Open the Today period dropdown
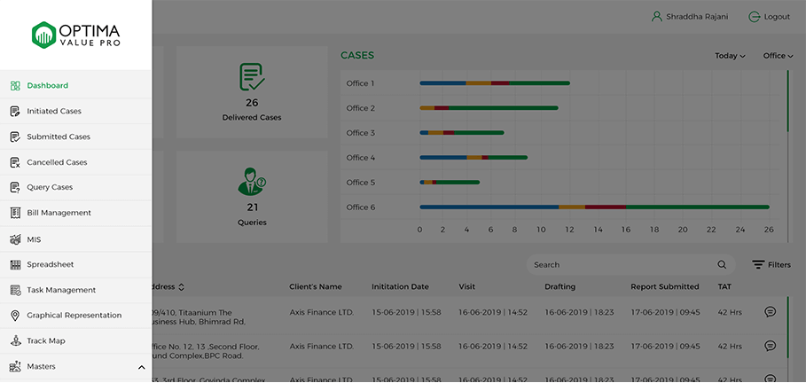Viewport: 806px width, 383px height. pos(730,56)
